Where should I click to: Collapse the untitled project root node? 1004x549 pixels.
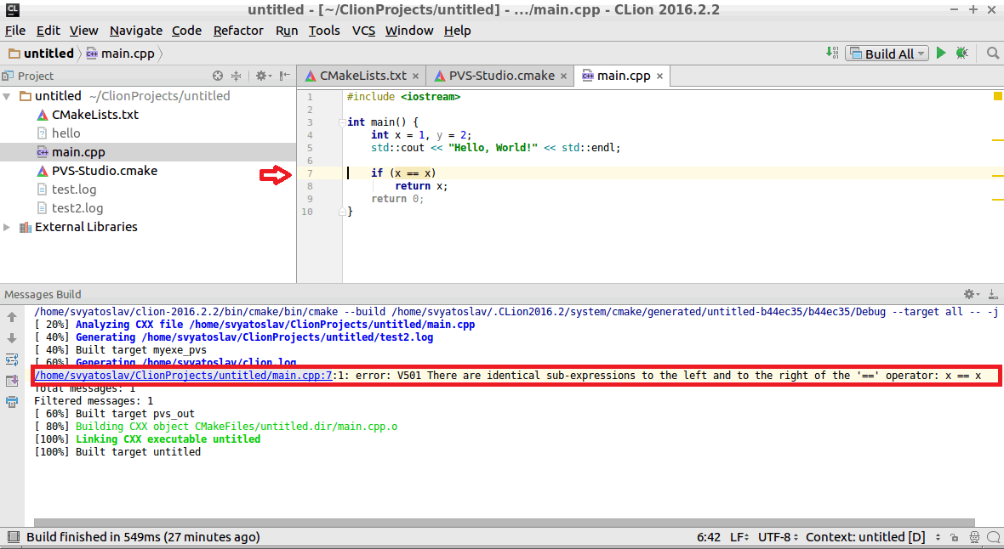tap(7, 97)
